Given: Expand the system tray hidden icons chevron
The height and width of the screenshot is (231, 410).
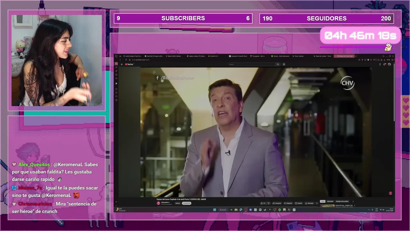Looking at the screenshot, I should coord(369,210).
